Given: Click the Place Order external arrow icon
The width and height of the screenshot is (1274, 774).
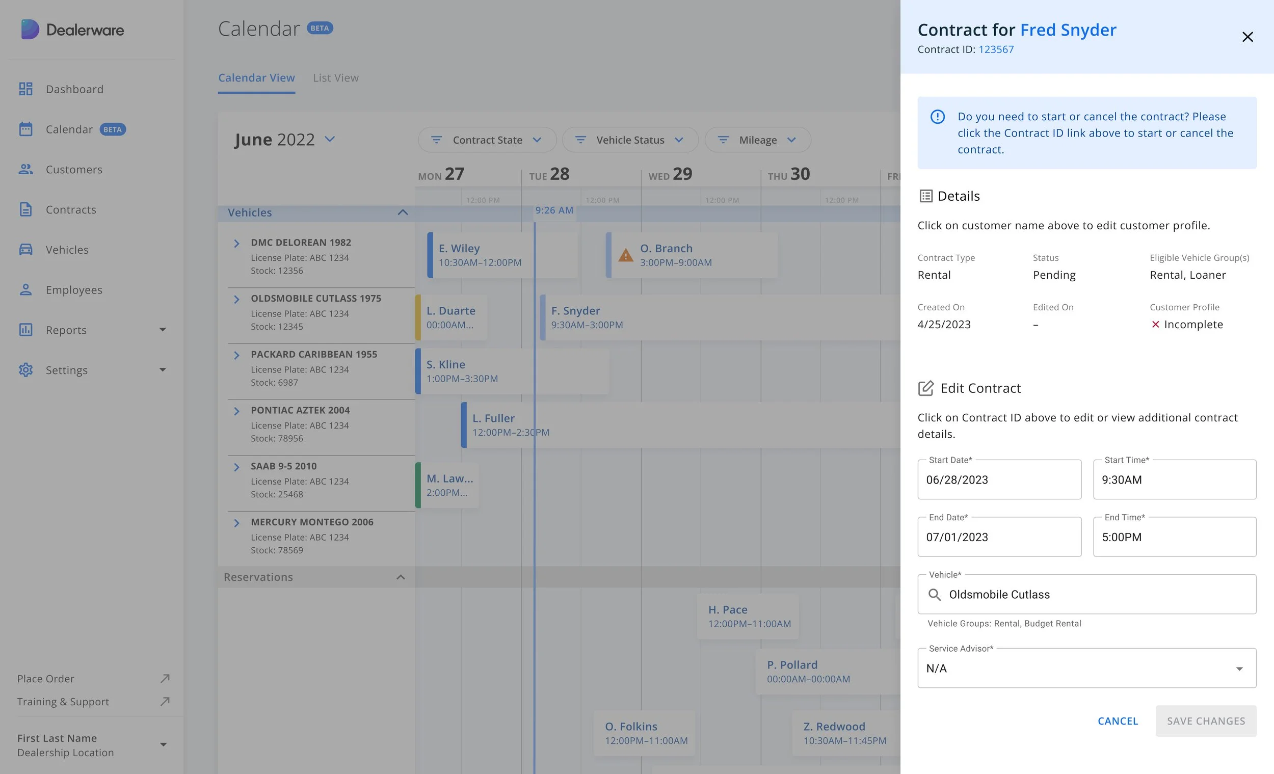Looking at the screenshot, I should (165, 678).
